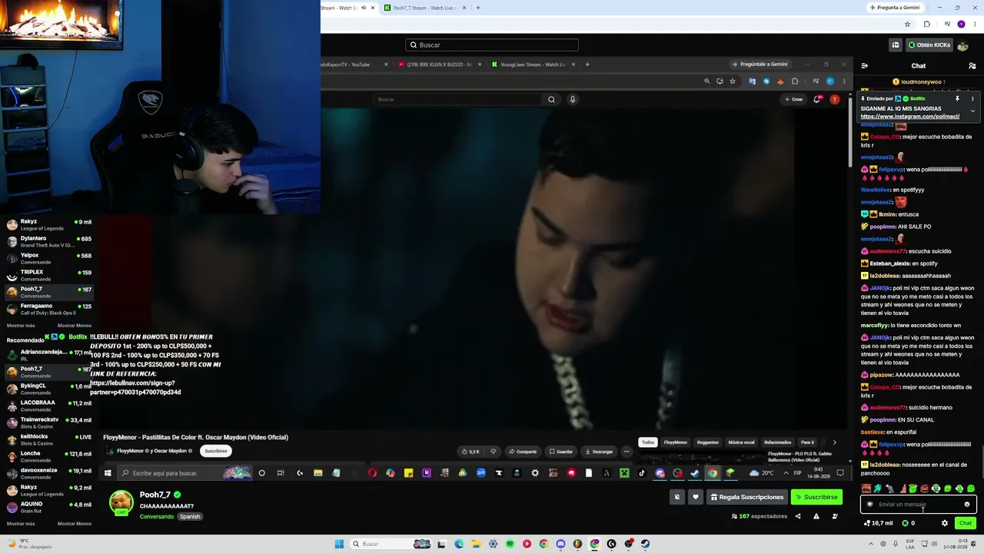Share the stream via share icon
Viewport: 984px width, 553px height.
[x=798, y=516]
